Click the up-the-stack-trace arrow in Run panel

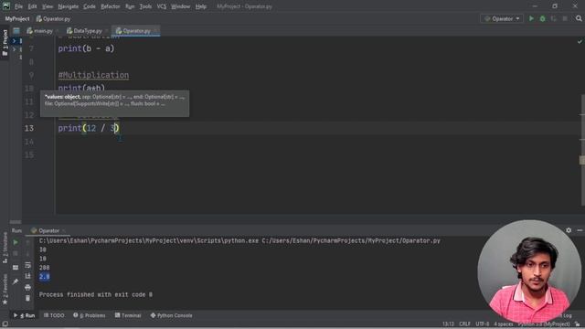pyautogui.click(x=28, y=242)
